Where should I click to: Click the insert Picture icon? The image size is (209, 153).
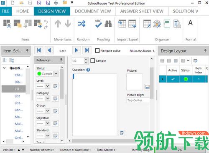pyautogui.click(x=147, y=87)
